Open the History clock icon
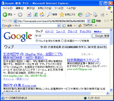Image resolution: width=114 pixels, height=101 pixels. coord(80,15)
